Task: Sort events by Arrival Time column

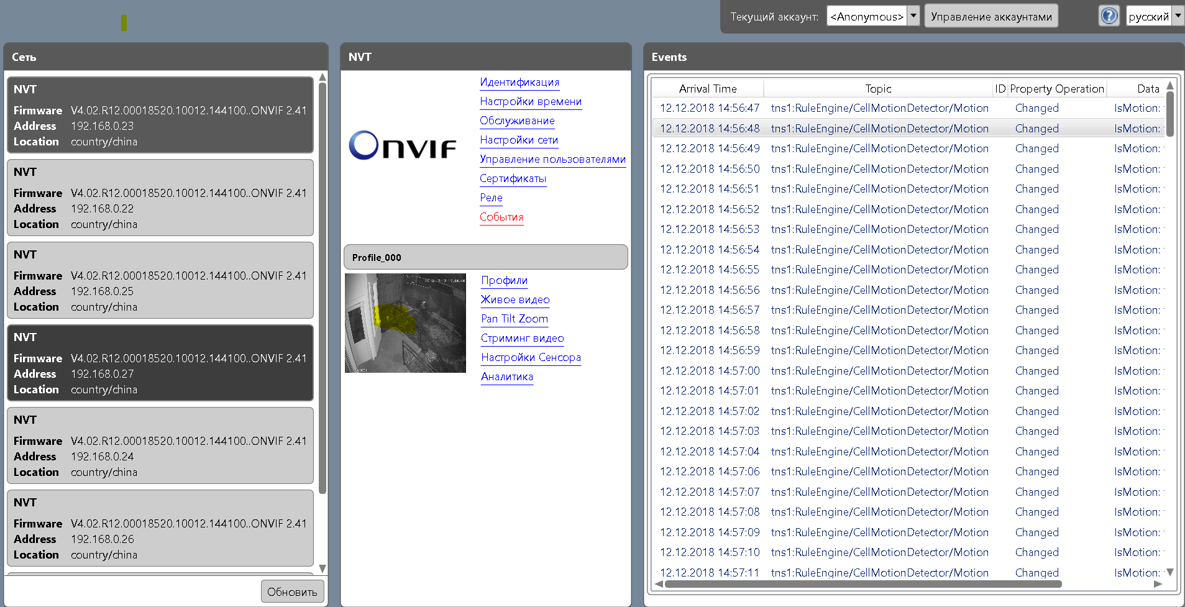Action: coord(707,89)
